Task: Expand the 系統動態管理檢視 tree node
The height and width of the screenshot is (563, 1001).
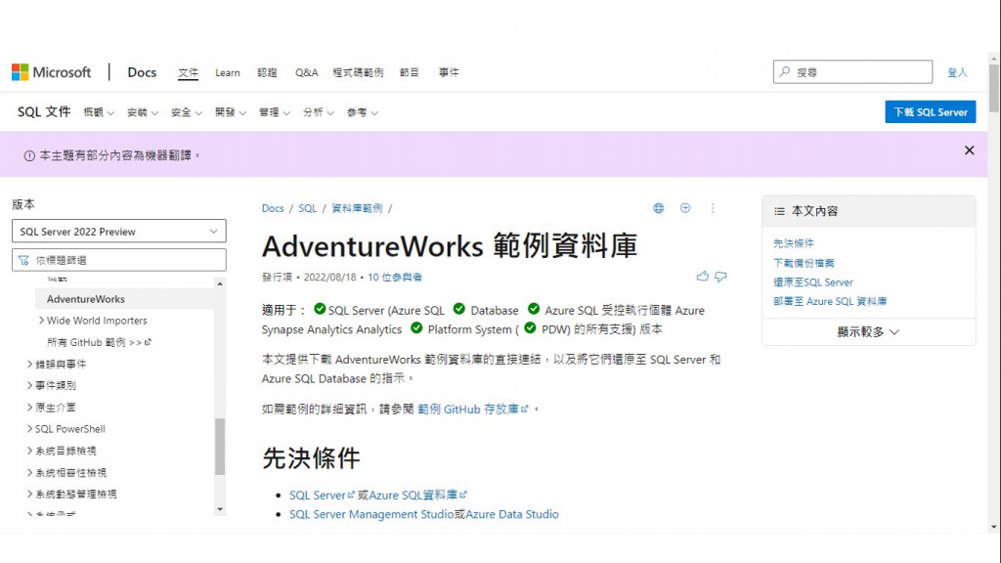Action: tap(29, 494)
